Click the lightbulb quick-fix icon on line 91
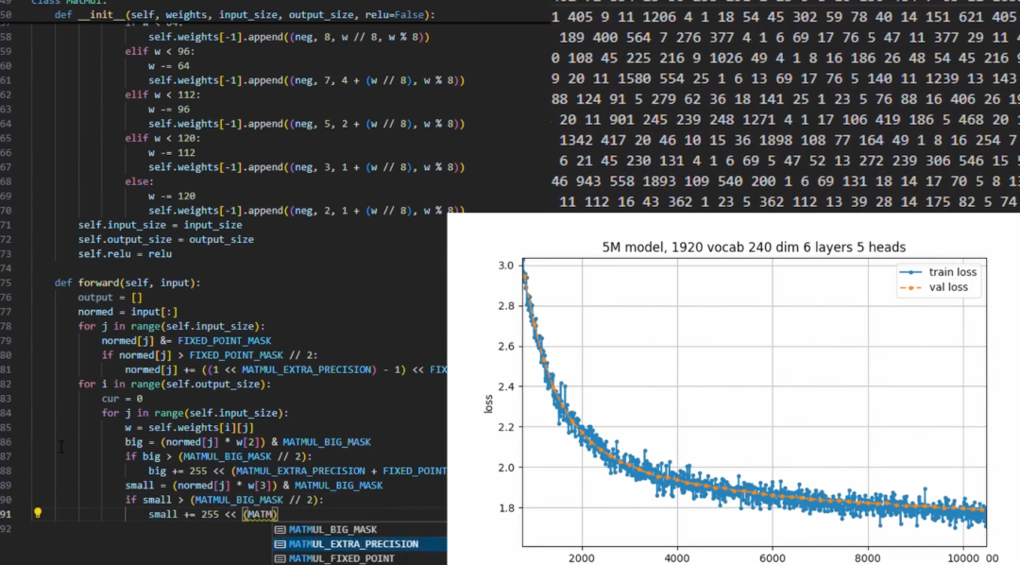 [x=38, y=513]
